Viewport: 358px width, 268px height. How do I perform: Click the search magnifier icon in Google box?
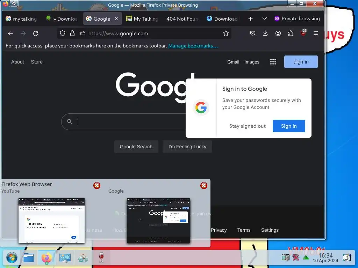pos(70,122)
